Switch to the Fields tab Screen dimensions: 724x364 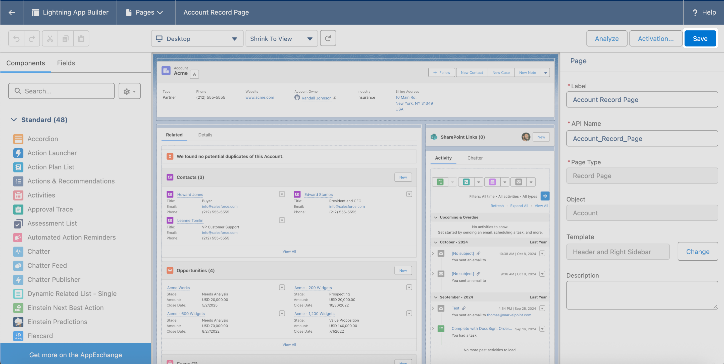tap(66, 63)
